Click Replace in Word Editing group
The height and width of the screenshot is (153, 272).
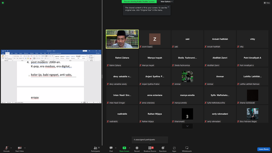(91, 57)
